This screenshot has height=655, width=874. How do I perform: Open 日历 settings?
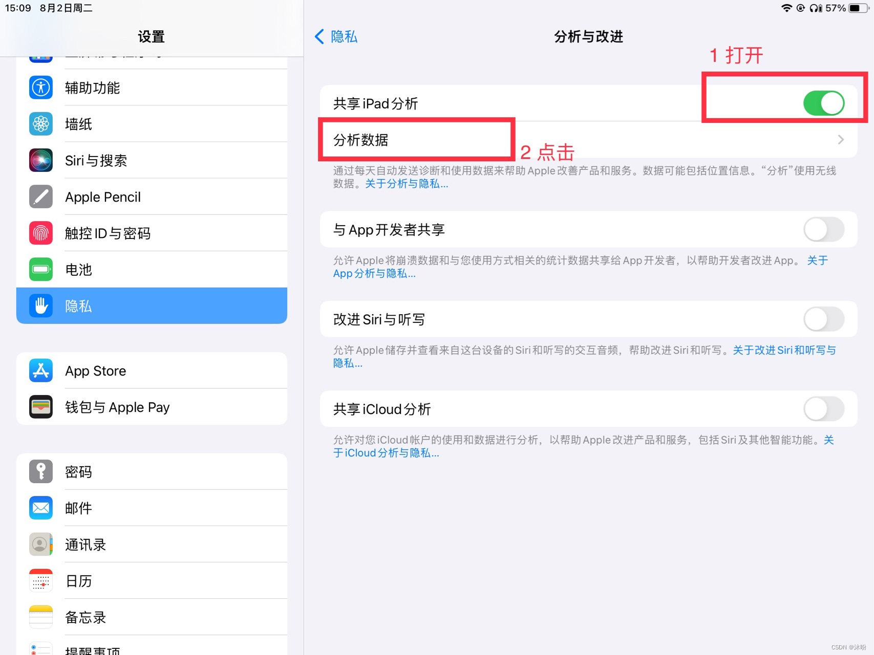click(152, 580)
